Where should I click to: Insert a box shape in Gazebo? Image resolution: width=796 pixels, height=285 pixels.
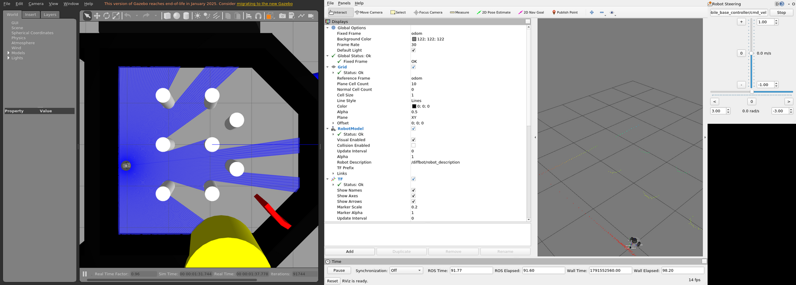tap(167, 15)
